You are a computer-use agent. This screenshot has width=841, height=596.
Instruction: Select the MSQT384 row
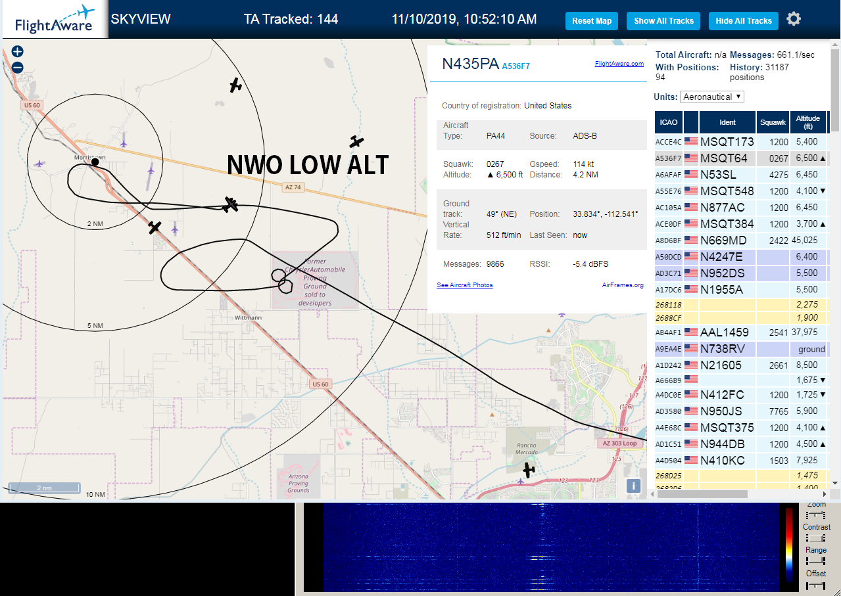(x=742, y=223)
